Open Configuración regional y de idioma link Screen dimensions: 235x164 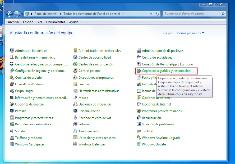[x=40, y=71]
